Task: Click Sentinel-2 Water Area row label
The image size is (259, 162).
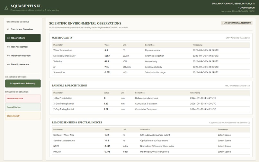Action: [64, 141]
